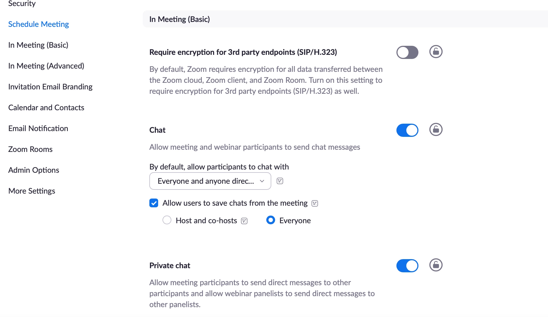Open Admin Options in sidebar
Screen dimensions: 548x317
(x=33, y=170)
